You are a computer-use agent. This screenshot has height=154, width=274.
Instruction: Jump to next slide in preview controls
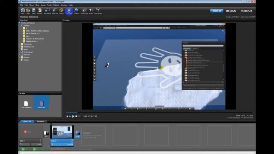click(x=70, y=116)
